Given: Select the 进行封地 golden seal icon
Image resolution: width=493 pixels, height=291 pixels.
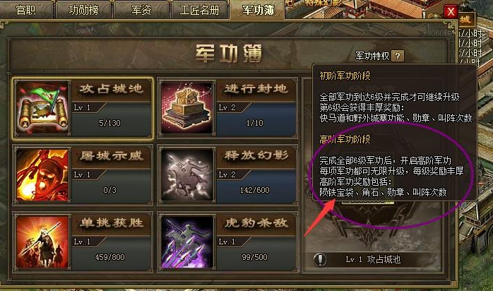Looking at the screenshot, I should [187, 108].
